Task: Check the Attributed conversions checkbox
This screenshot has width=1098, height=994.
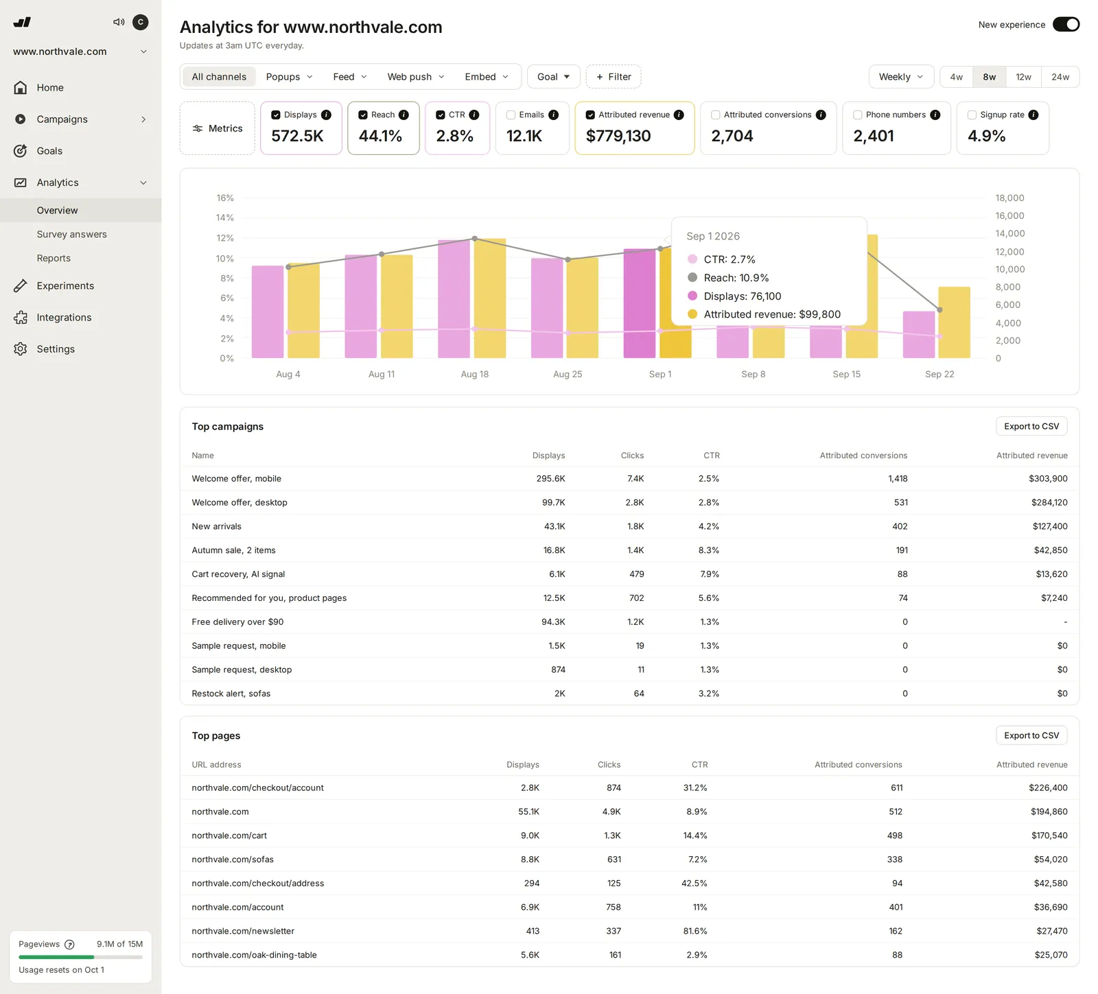Action: (x=716, y=115)
